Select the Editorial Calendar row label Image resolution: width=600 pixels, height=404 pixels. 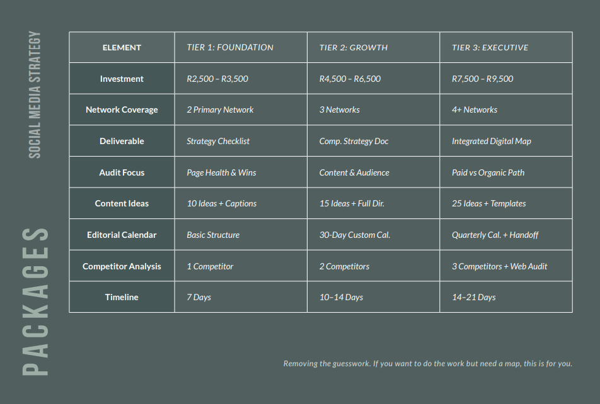click(122, 235)
